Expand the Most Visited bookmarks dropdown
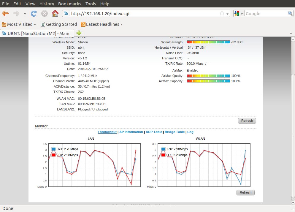295x212 pixels. 19,24
